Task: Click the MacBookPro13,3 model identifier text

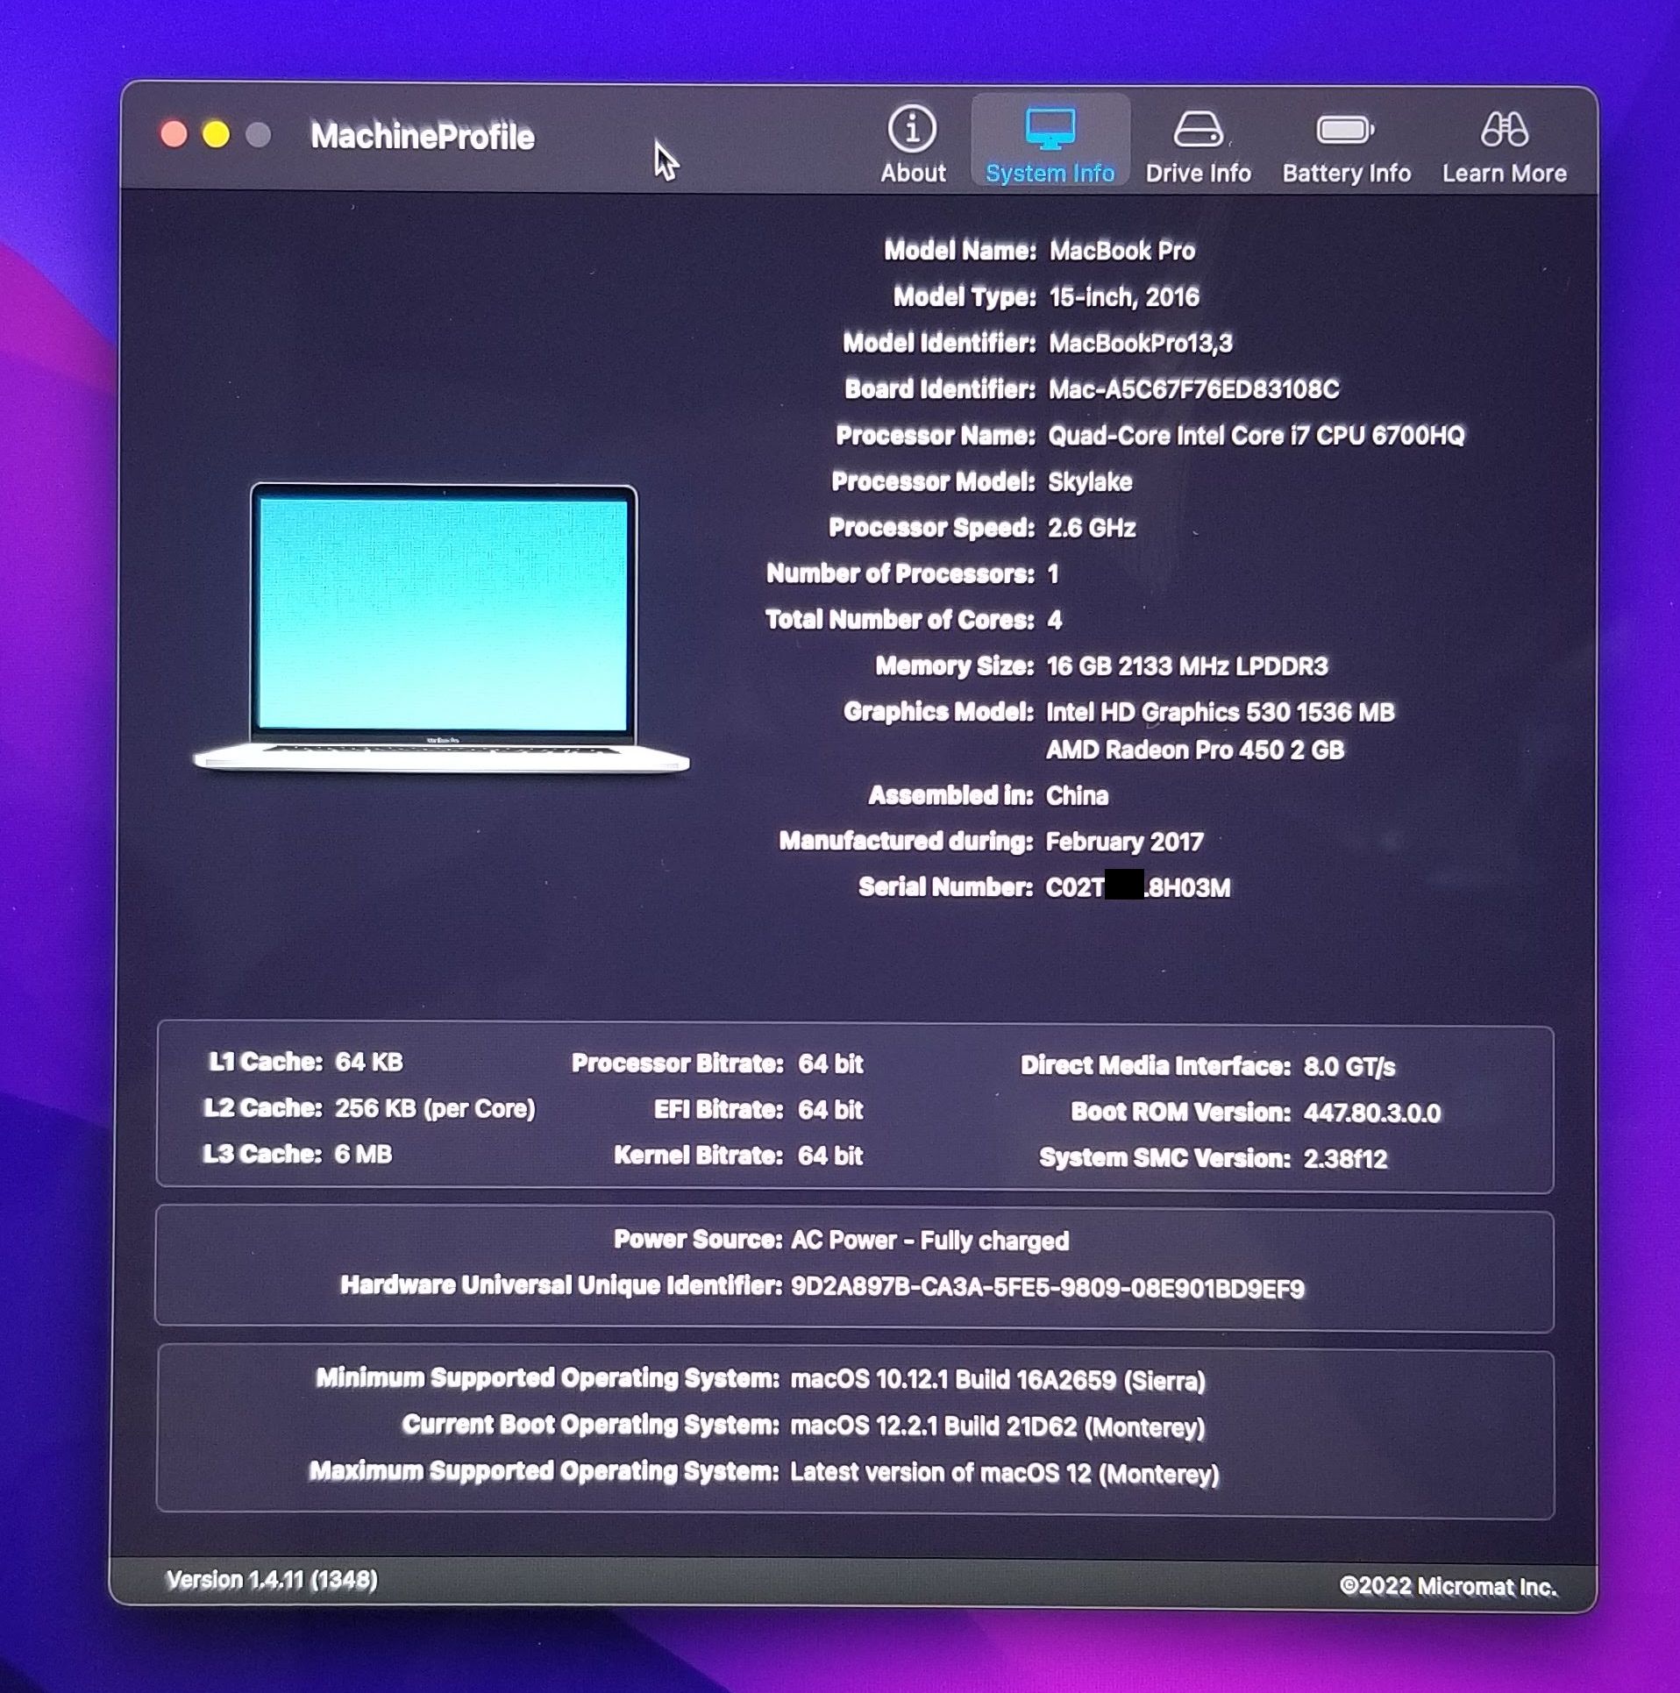Action: click(1140, 343)
